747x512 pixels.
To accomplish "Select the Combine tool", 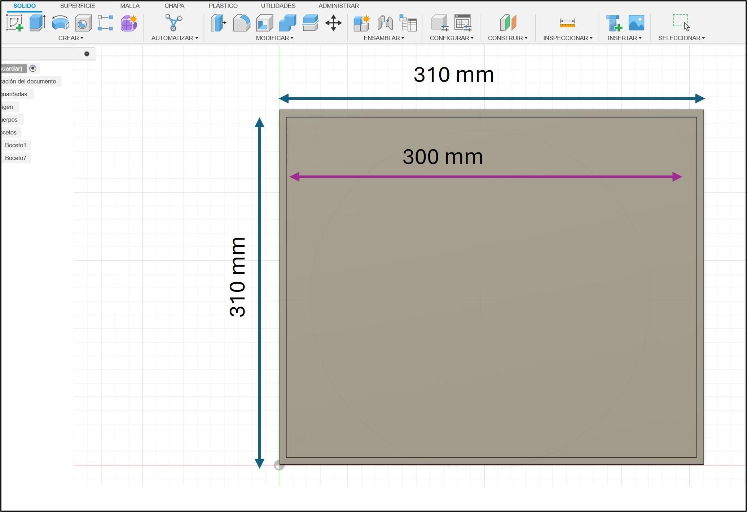I will click(287, 23).
